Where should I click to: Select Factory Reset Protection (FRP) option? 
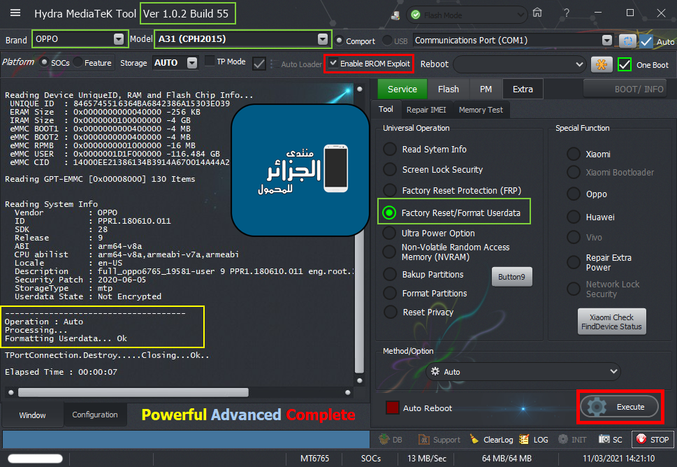coord(389,190)
